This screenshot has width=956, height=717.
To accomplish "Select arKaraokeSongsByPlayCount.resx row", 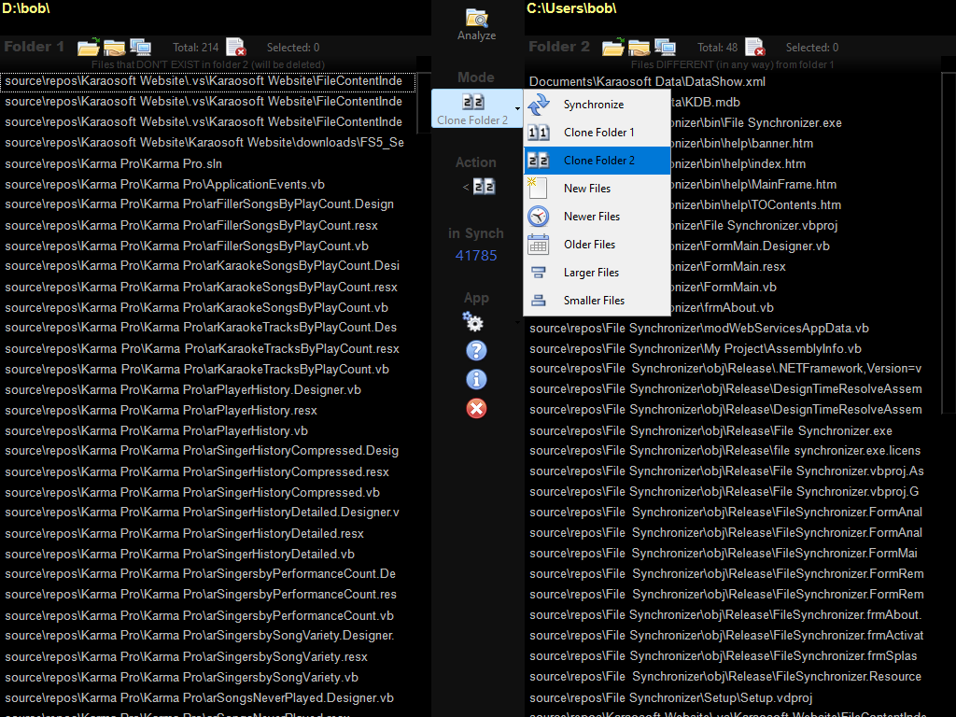I will point(207,287).
